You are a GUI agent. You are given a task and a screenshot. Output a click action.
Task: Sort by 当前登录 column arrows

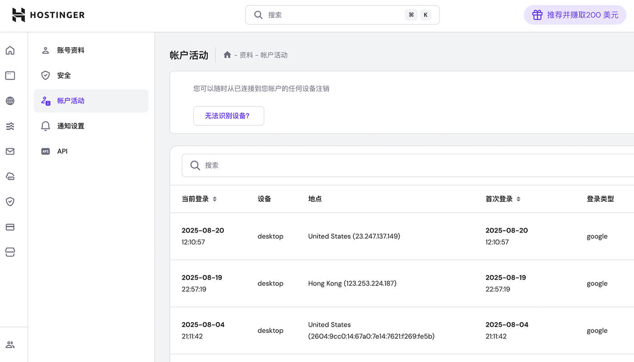tap(215, 199)
